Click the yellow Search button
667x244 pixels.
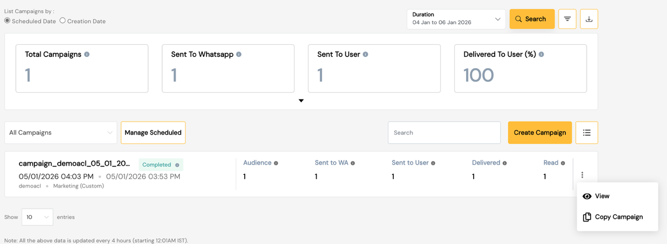click(x=532, y=19)
